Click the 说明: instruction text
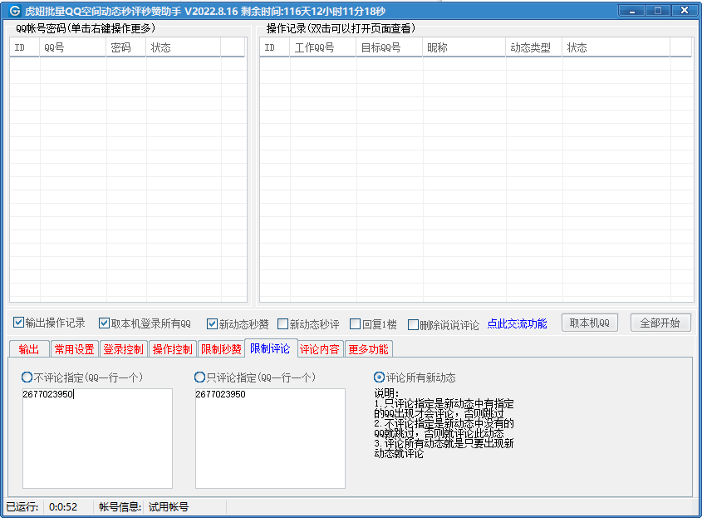Viewport: 702px width, 518px height. point(387,393)
